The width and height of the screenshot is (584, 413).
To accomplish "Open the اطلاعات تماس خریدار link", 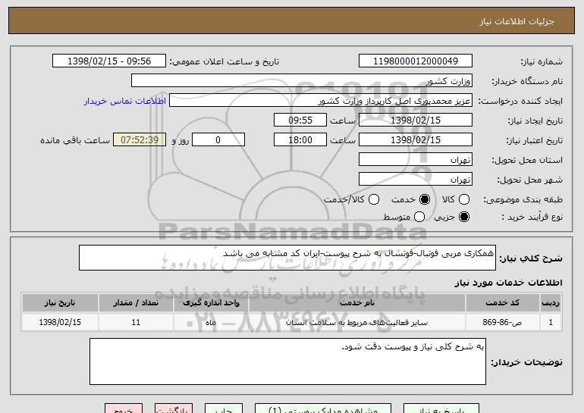I will [125, 101].
